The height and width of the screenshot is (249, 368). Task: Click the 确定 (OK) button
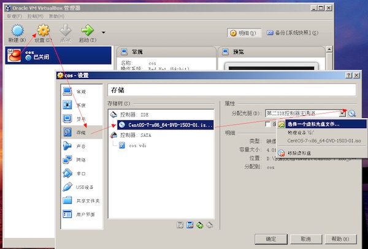click(x=271, y=239)
